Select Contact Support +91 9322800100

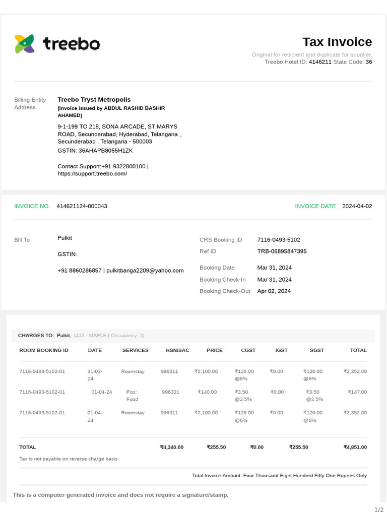coord(103,166)
